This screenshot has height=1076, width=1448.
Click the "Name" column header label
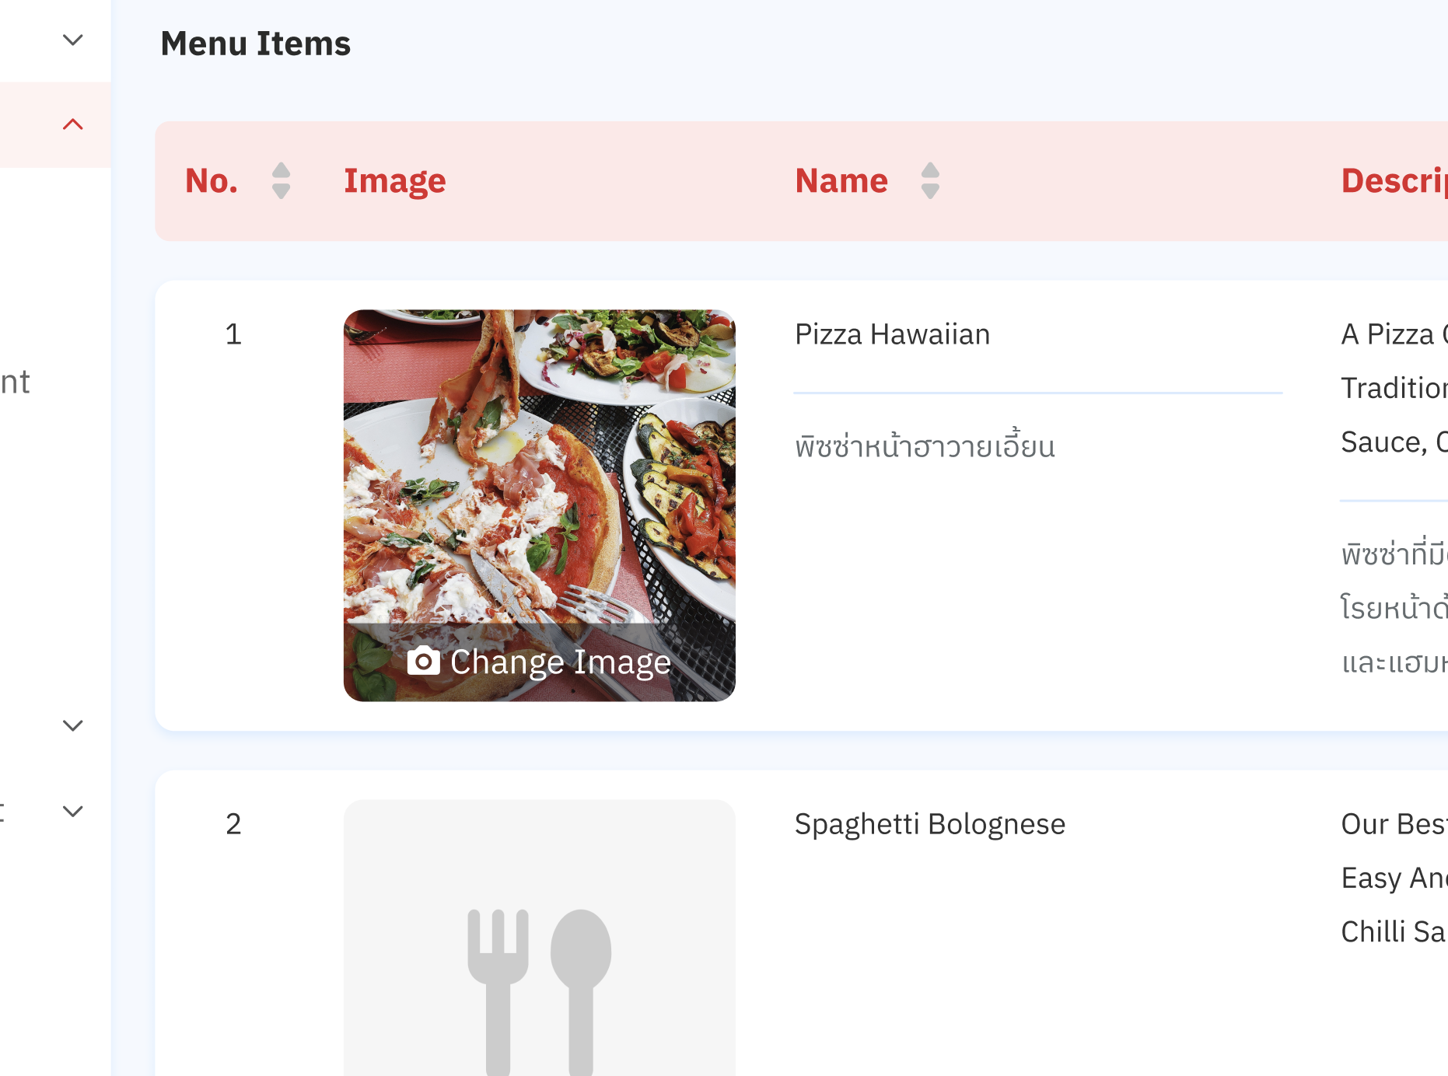(x=841, y=181)
